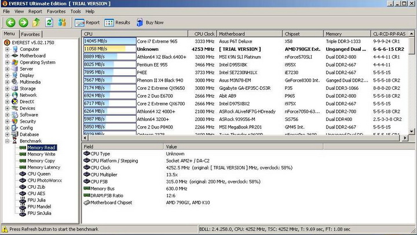Open the Tools menu

click(75, 12)
